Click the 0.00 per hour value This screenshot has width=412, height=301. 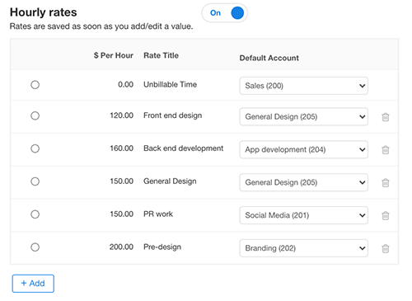tap(125, 84)
